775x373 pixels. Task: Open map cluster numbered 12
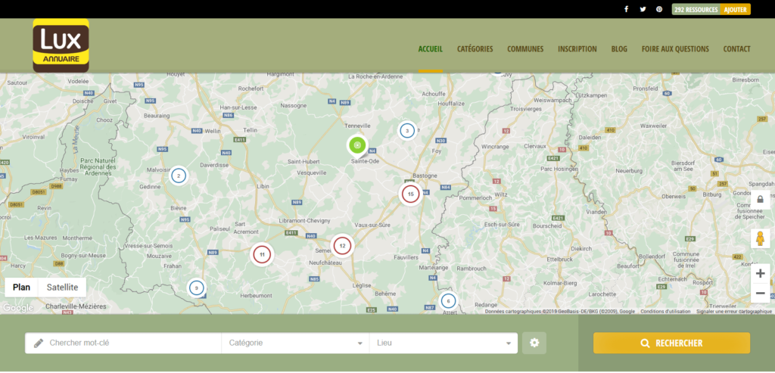pyautogui.click(x=342, y=246)
